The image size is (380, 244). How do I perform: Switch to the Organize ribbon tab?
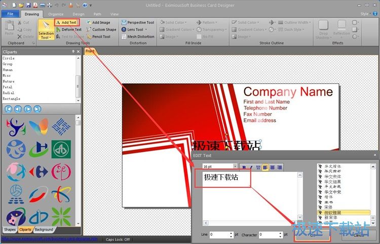coord(56,14)
